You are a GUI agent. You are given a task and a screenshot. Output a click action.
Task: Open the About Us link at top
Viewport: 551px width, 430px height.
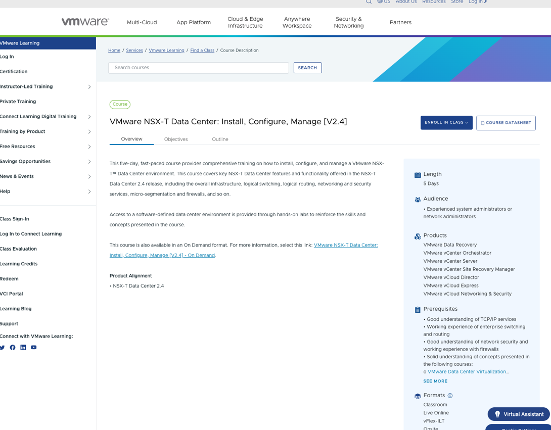coord(406,2)
